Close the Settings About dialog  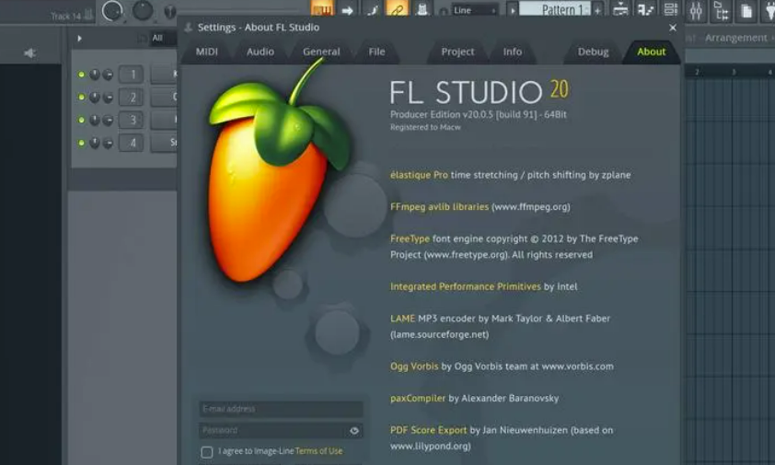click(x=672, y=28)
